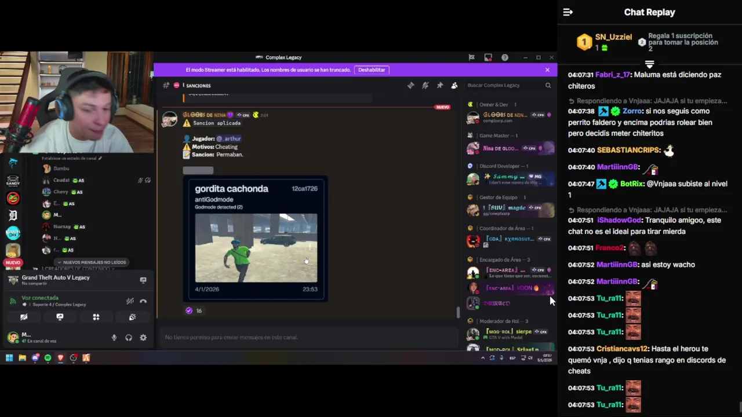
Task: Open the SANDY server icon
Action: [13, 181]
